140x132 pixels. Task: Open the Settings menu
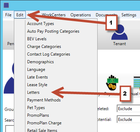point(129,15)
